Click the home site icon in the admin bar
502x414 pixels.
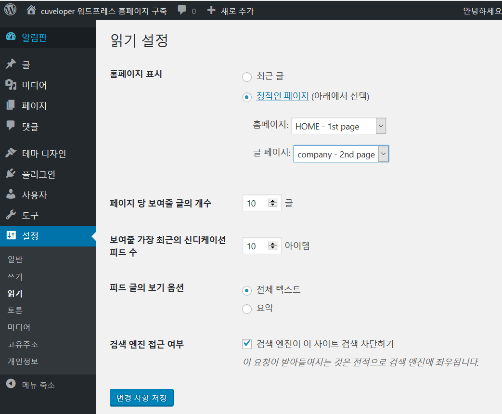pos(31,10)
